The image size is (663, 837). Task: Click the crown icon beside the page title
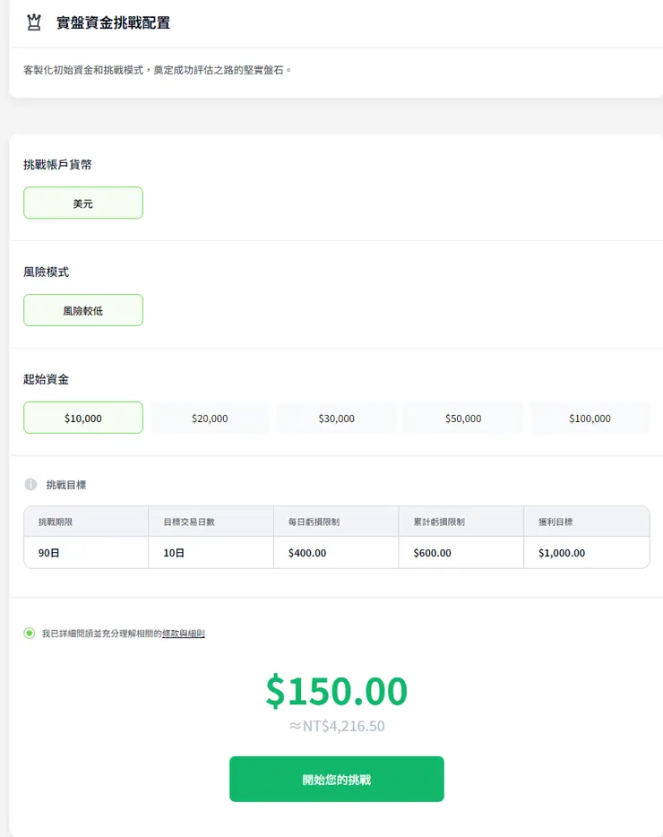tap(32, 22)
